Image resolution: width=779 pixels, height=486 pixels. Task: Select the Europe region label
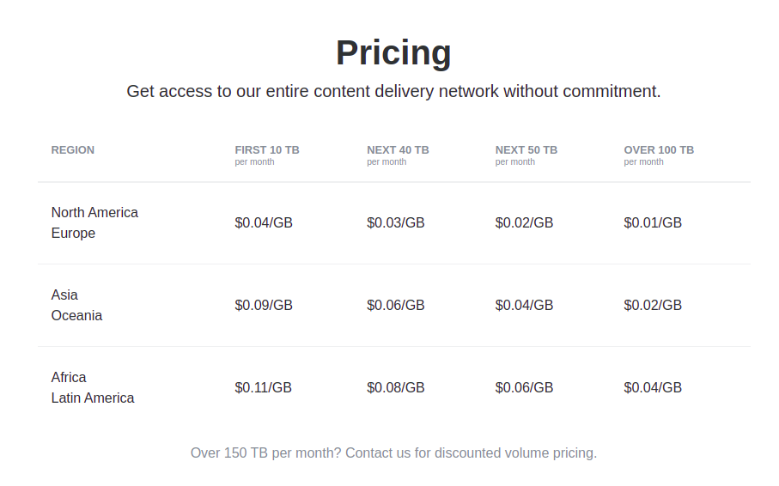pyautogui.click(x=73, y=234)
